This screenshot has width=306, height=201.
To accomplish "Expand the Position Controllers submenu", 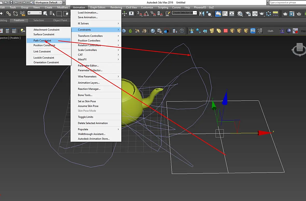I will [96, 41].
